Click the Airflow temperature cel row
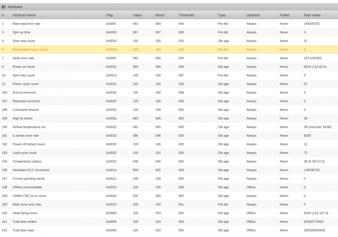 (169, 127)
